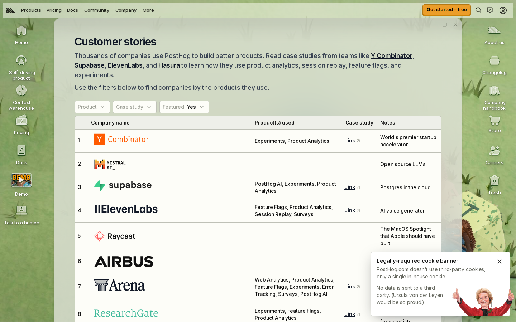Screen dimensions: 516x322
Task: Click the search magnifier icon
Action: (478, 10)
